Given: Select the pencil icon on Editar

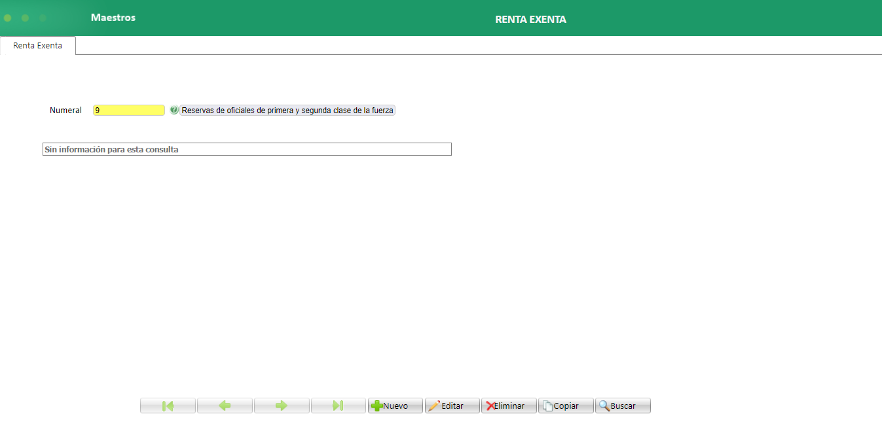Looking at the screenshot, I should [x=434, y=406].
